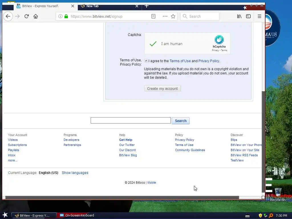The width and height of the screenshot is (292, 219).
Task: Uncheck the Terms of Use agreement checkbox
Action: pos(146,60)
